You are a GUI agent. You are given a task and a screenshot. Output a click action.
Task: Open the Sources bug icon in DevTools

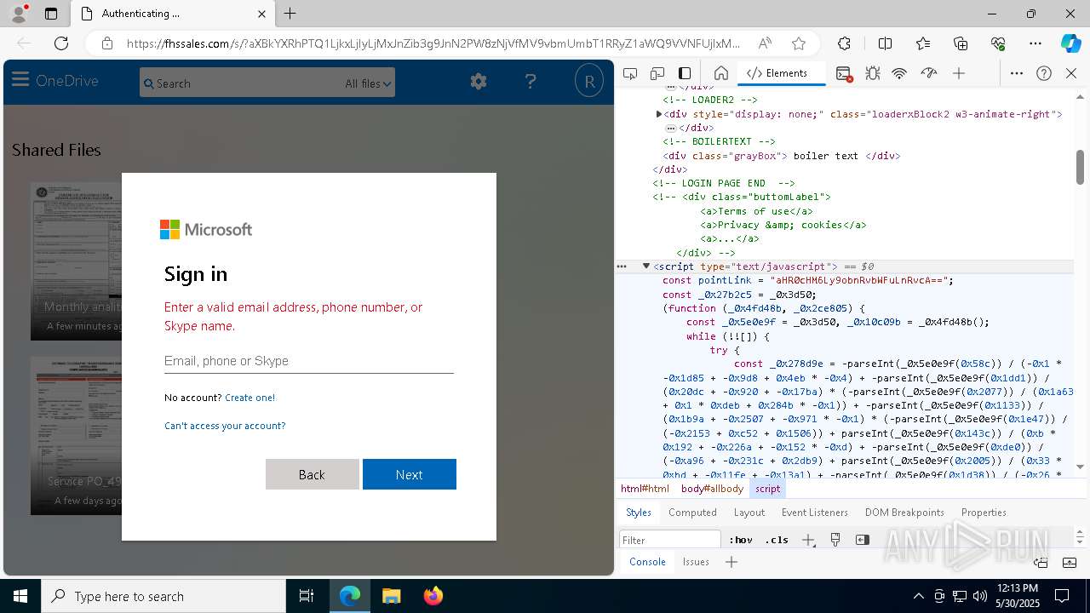pyautogui.click(x=872, y=74)
